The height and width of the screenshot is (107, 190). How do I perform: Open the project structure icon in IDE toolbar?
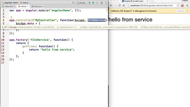(102, 3)
